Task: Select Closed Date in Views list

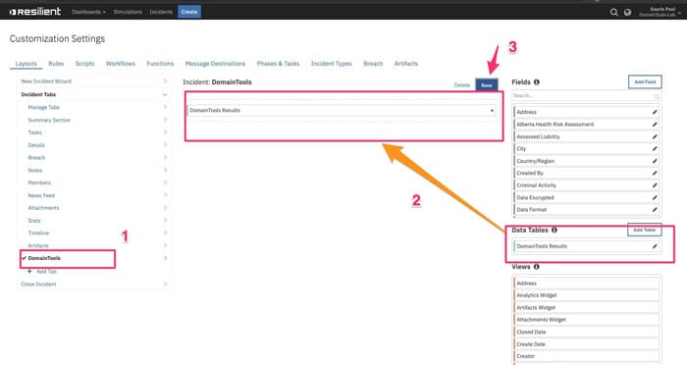Action: click(x=586, y=333)
